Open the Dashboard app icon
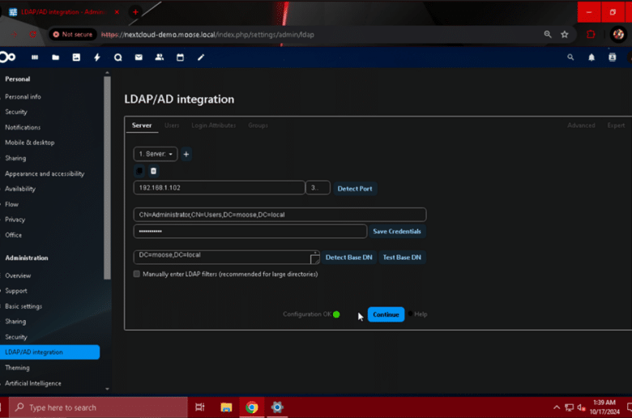 [x=35, y=58]
